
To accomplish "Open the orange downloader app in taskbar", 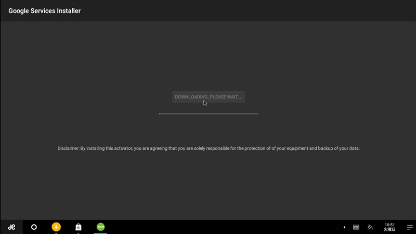I will click(56, 227).
